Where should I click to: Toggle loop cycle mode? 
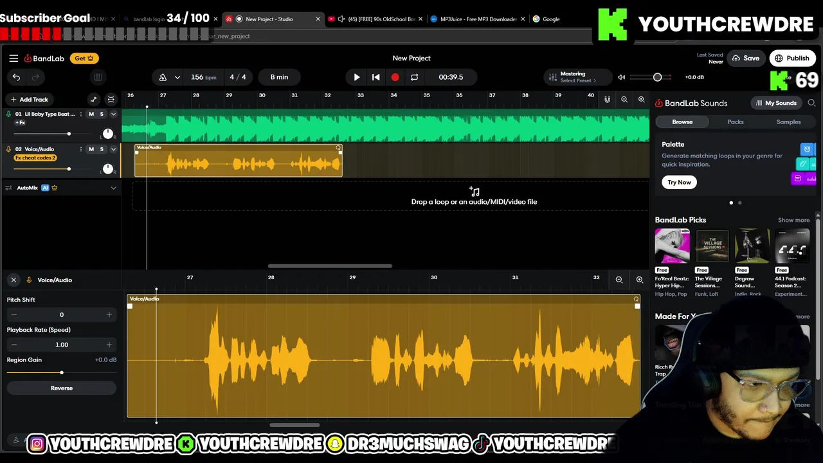(414, 77)
